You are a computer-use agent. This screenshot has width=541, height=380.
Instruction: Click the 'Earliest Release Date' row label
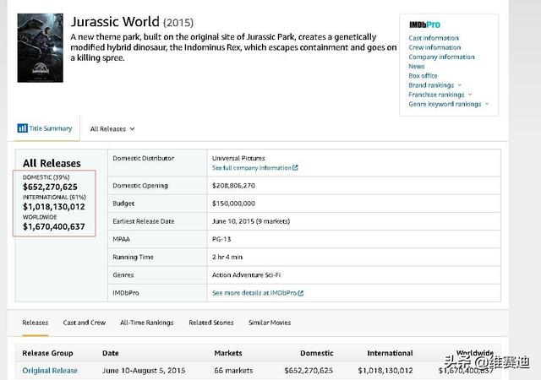(x=144, y=221)
